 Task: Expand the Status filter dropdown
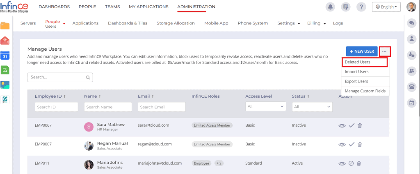pos(312,107)
